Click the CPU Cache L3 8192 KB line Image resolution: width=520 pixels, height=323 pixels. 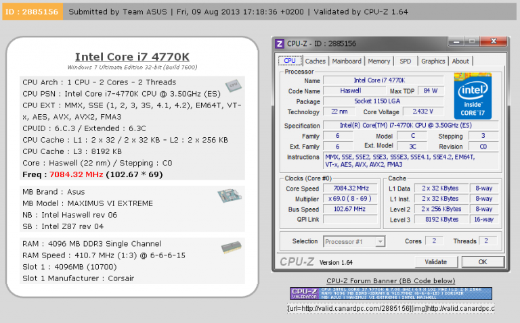pyautogui.click(x=72, y=151)
